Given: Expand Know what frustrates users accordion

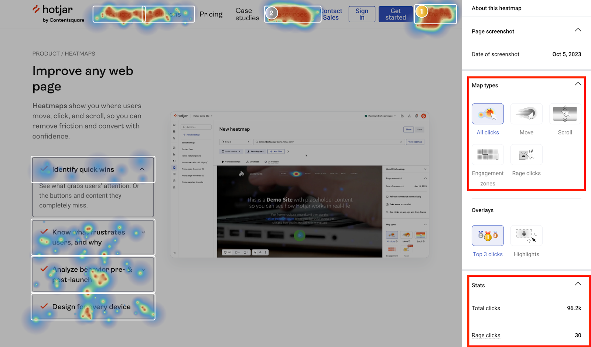Looking at the screenshot, I should pos(93,237).
